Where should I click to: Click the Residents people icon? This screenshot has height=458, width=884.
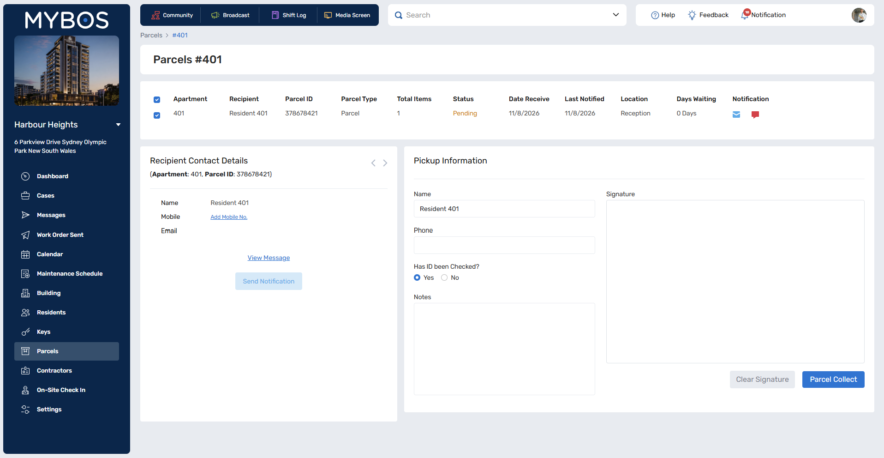click(25, 313)
